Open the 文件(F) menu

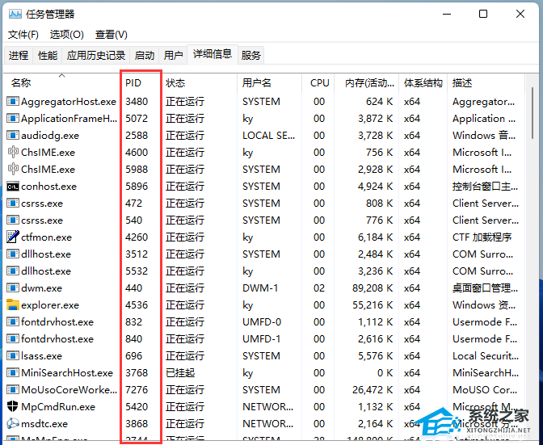coord(23,34)
